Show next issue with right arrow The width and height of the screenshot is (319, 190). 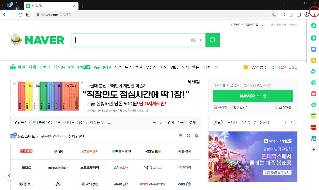pyautogui.click(x=292, y=122)
